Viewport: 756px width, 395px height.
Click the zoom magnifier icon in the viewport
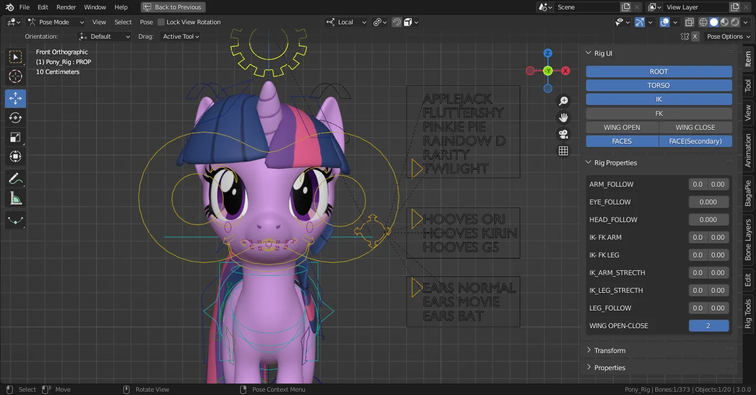click(563, 101)
